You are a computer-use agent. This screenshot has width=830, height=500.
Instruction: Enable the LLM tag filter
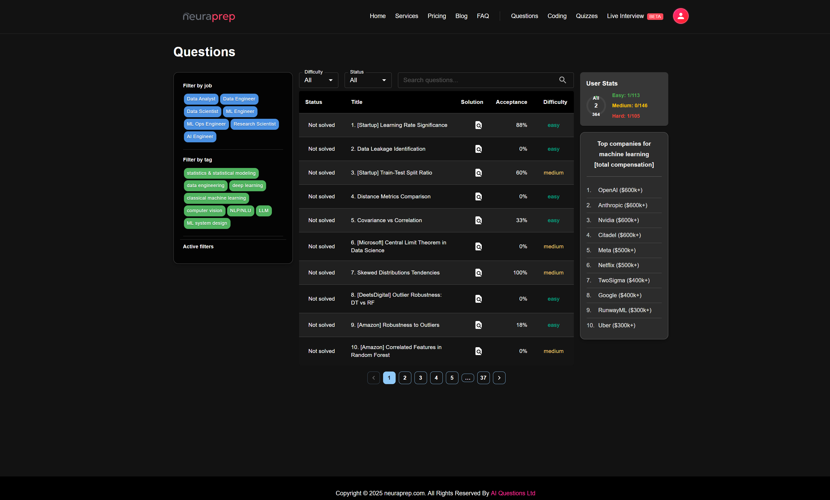(x=263, y=211)
